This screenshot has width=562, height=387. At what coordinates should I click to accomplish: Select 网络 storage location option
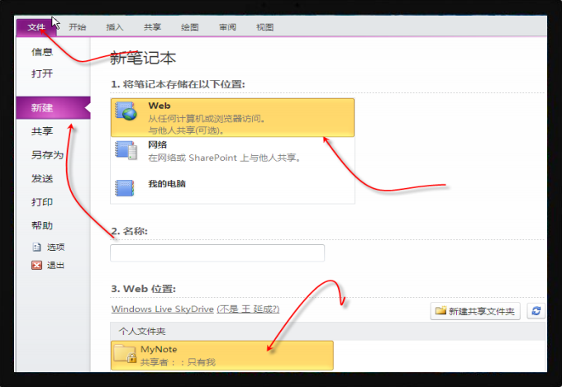pyautogui.click(x=232, y=152)
